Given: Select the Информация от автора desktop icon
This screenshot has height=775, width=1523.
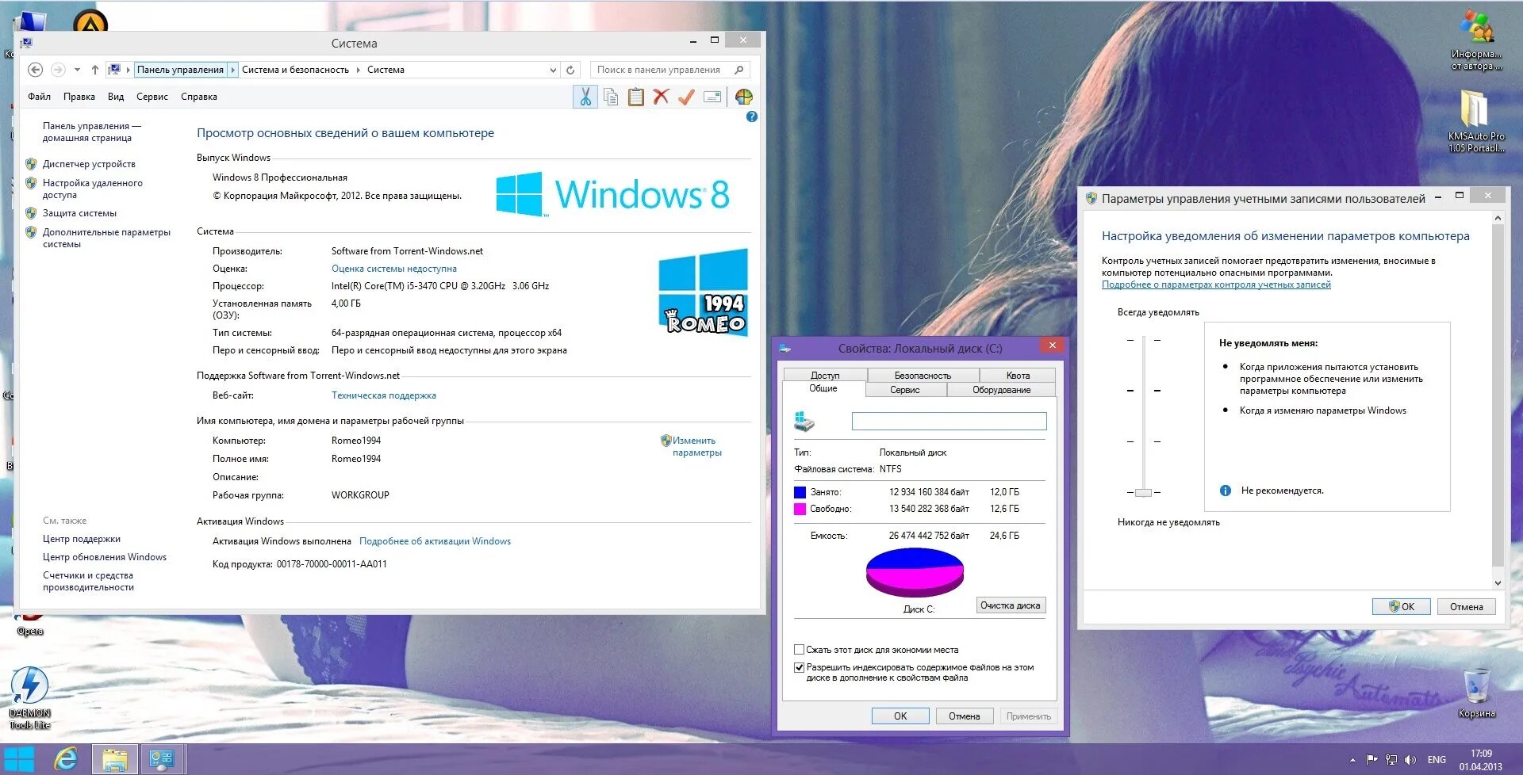Looking at the screenshot, I should pyautogui.click(x=1476, y=40).
